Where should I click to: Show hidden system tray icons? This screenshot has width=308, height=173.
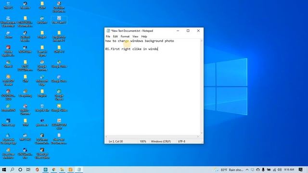pyautogui.click(x=247, y=170)
